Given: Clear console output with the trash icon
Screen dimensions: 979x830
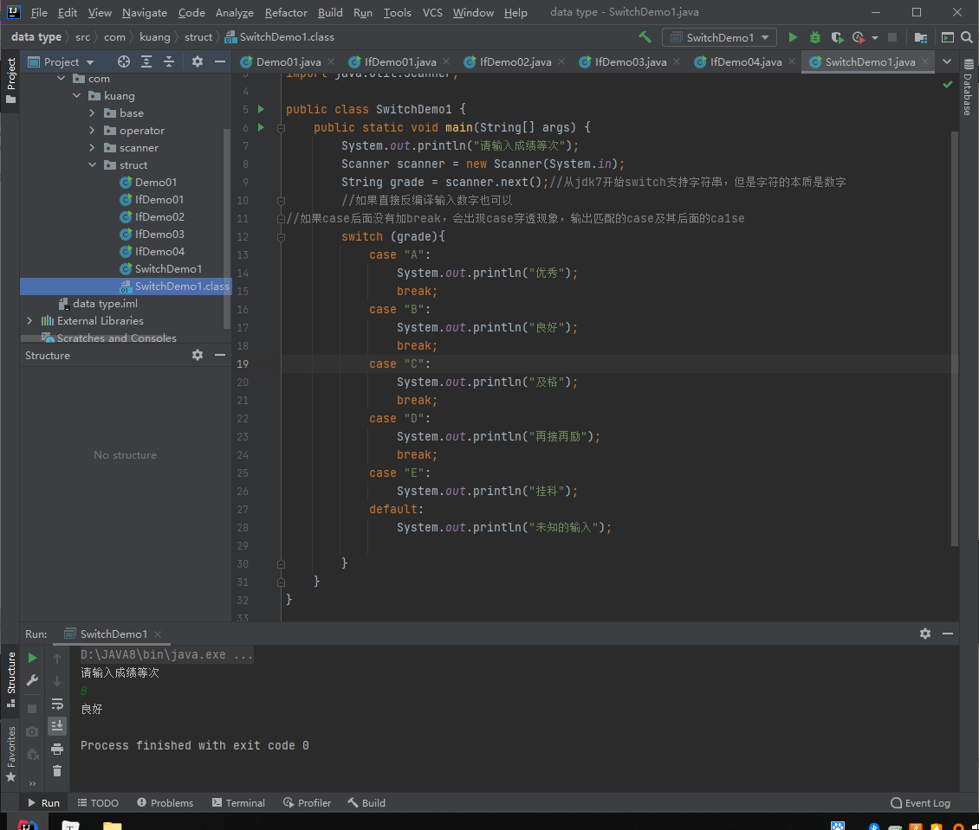Looking at the screenshot, I should [x=57, y=770].
